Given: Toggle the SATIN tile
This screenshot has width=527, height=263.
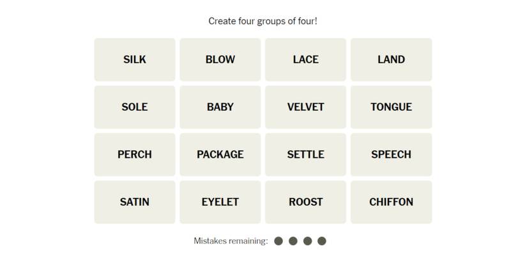Looking at the screenshot, I should 135,202.
